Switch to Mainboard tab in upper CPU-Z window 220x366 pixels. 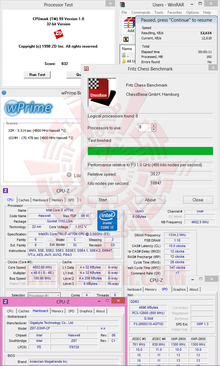40,200
